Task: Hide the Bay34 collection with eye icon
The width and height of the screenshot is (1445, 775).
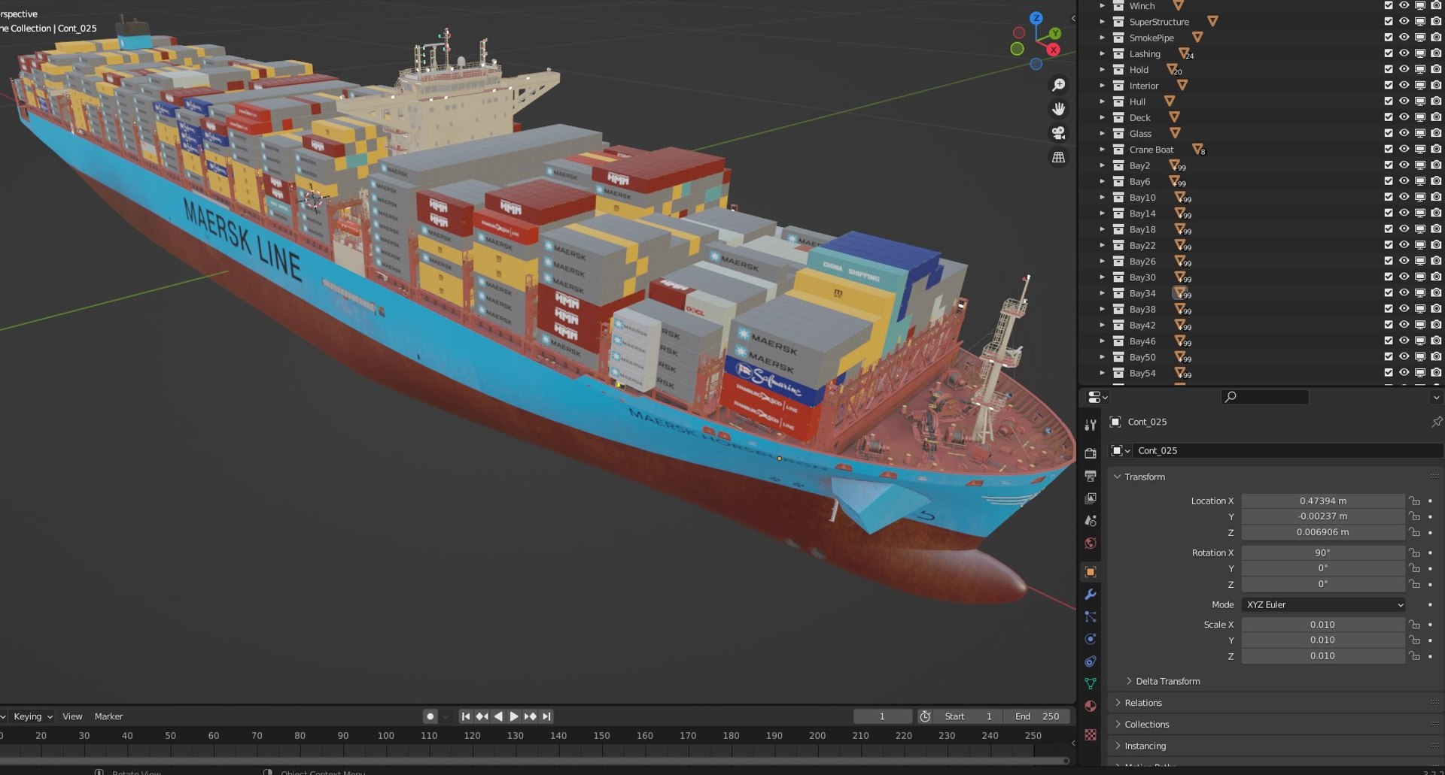Action: (x=1404, y=293)
